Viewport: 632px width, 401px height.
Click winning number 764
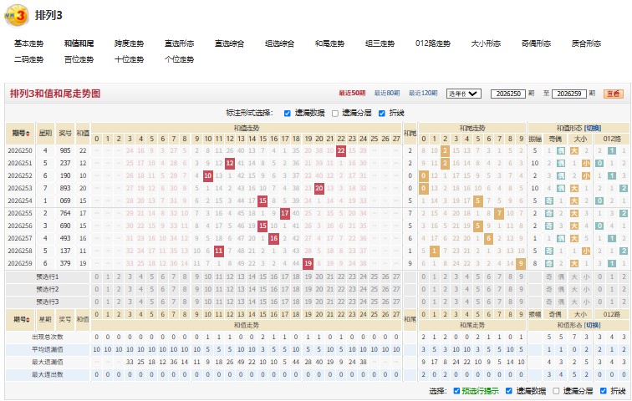pos(65,213)
